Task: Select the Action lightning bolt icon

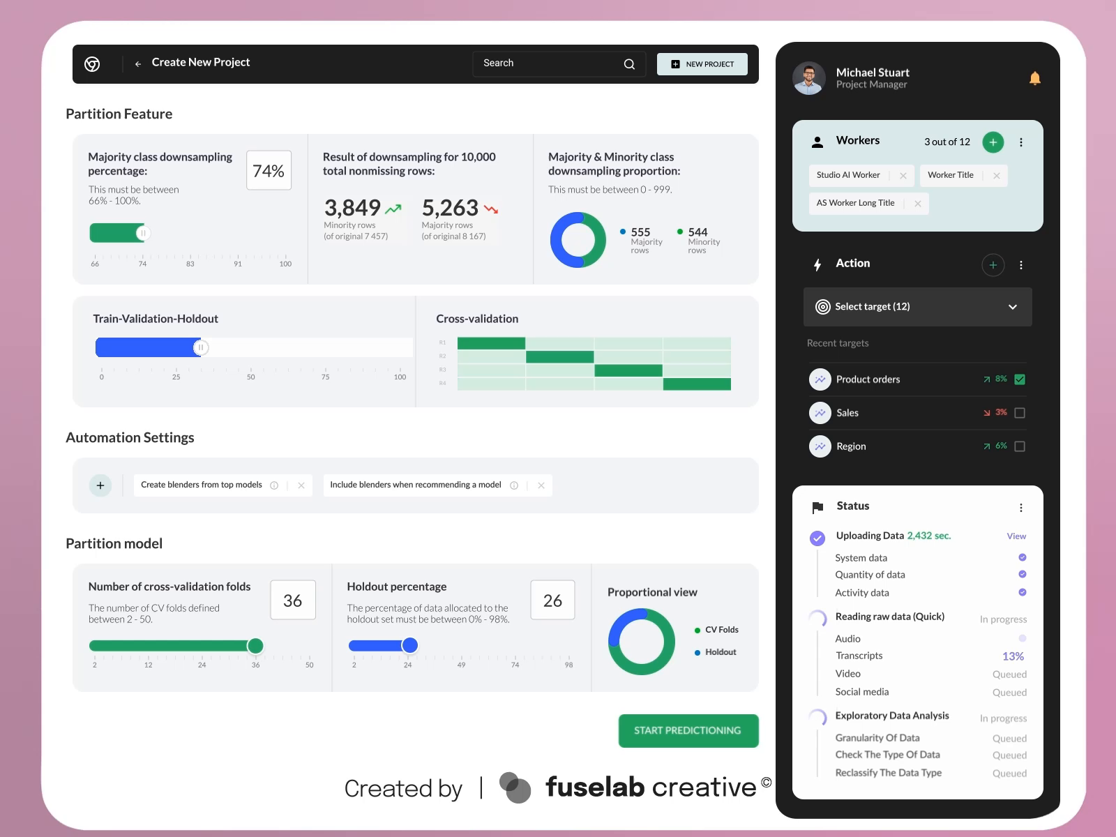Action: 817,264
